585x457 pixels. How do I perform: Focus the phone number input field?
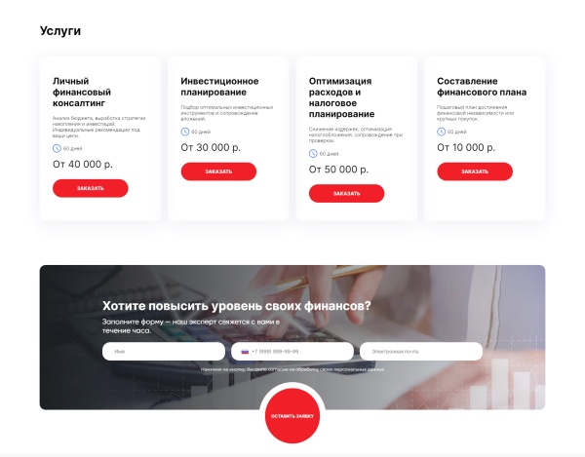pos(292,352)
